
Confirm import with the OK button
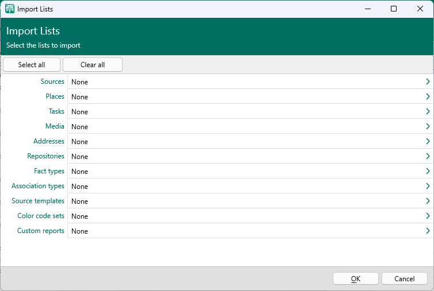[355, 278]
